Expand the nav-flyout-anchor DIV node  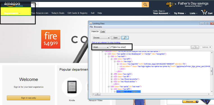[x=112, y=81]
